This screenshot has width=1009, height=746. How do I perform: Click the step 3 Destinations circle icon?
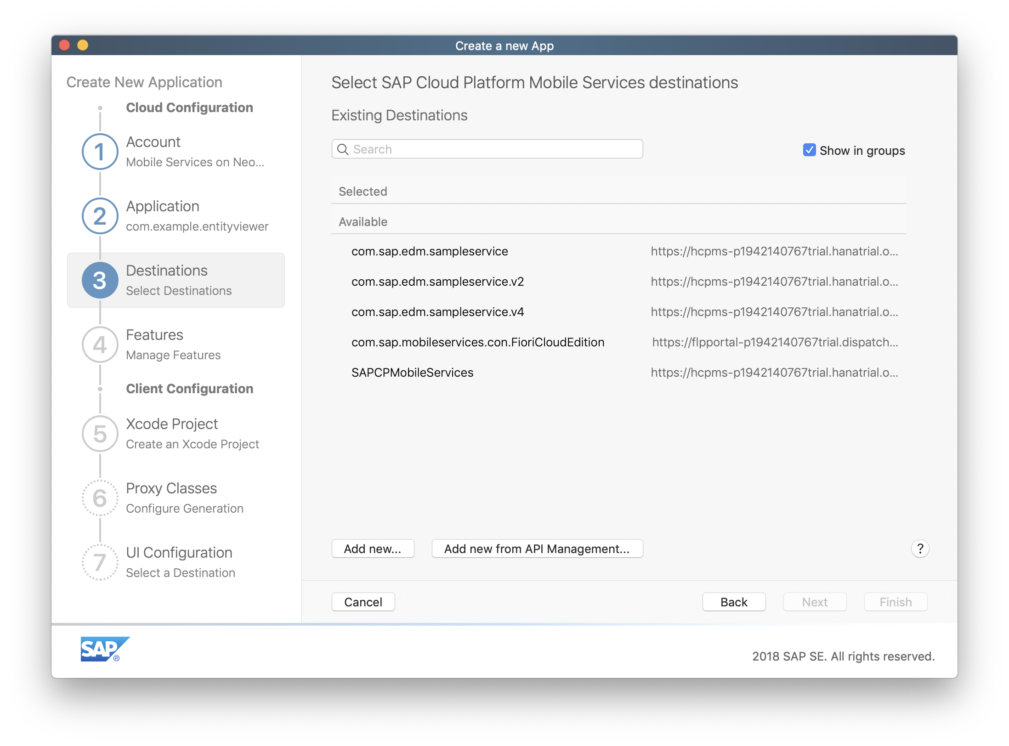[100, 280]
